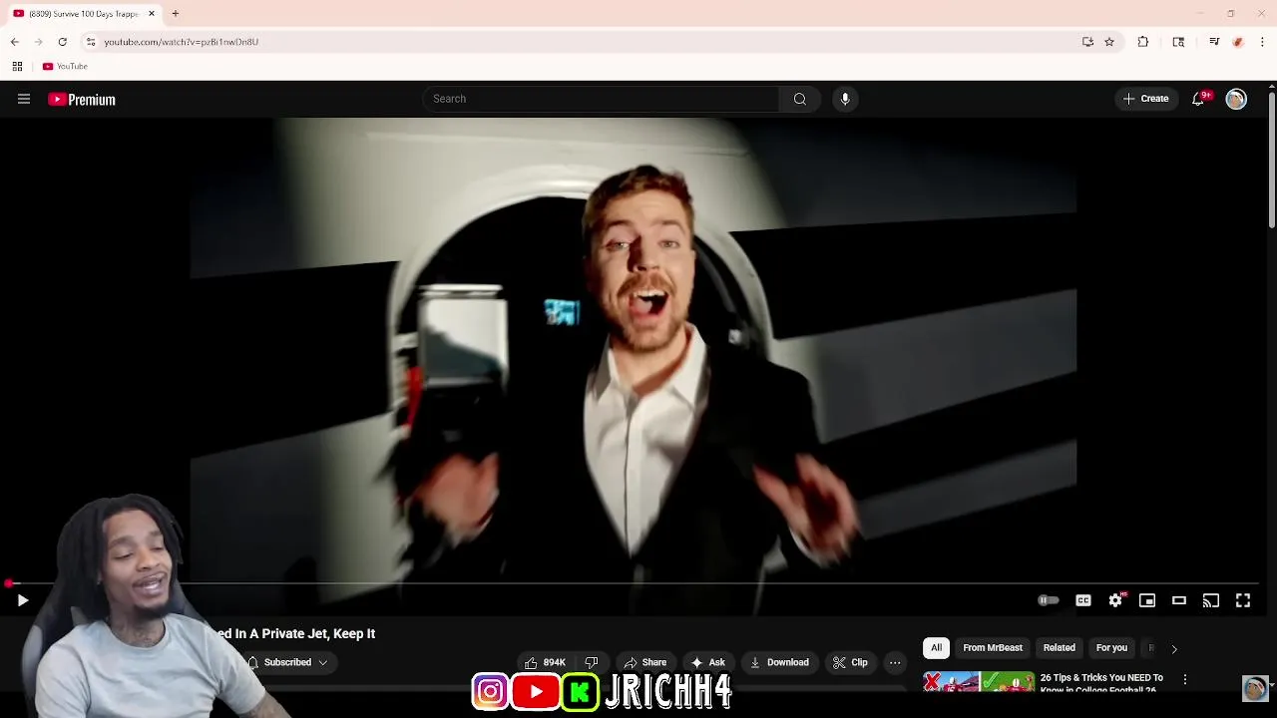Turn on closed captions (CC)

pos(1083,600)
